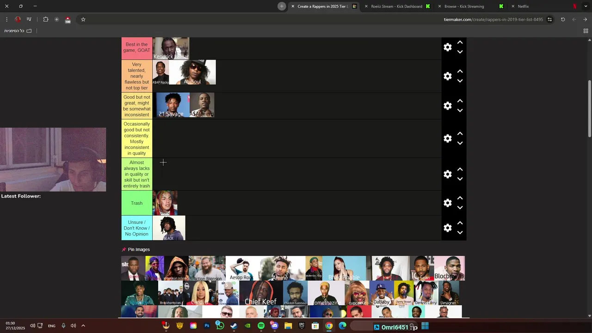The height and width of the screenshot is (333, 592).
Task: Switch to Roeliz Stream - Kick Dashboard tab
Action: [397, 6]
